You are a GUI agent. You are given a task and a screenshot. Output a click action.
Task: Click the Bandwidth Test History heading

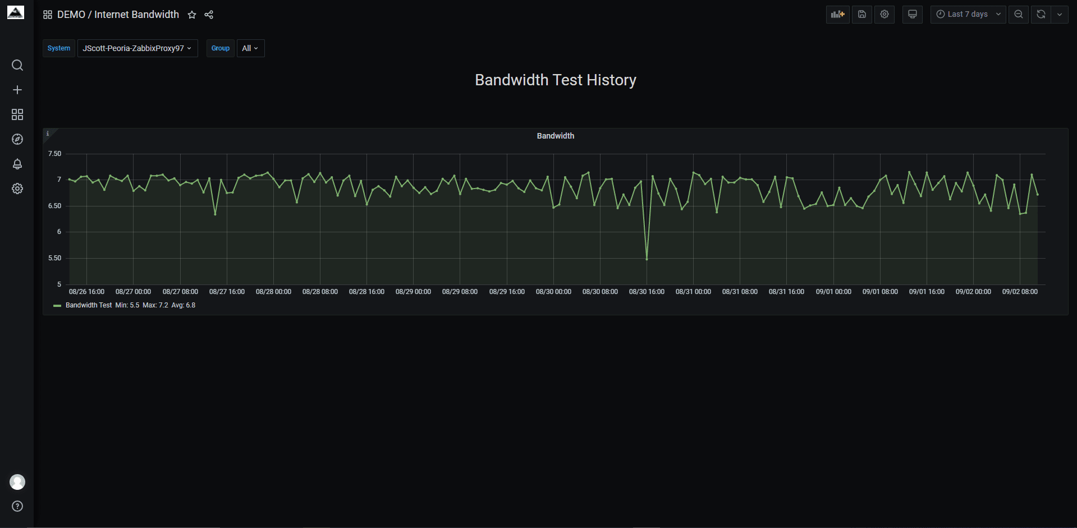(x=556, y=80)
